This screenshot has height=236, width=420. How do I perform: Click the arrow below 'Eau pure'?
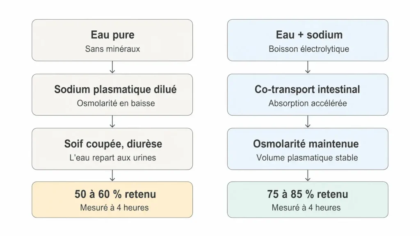pos(112,67)
